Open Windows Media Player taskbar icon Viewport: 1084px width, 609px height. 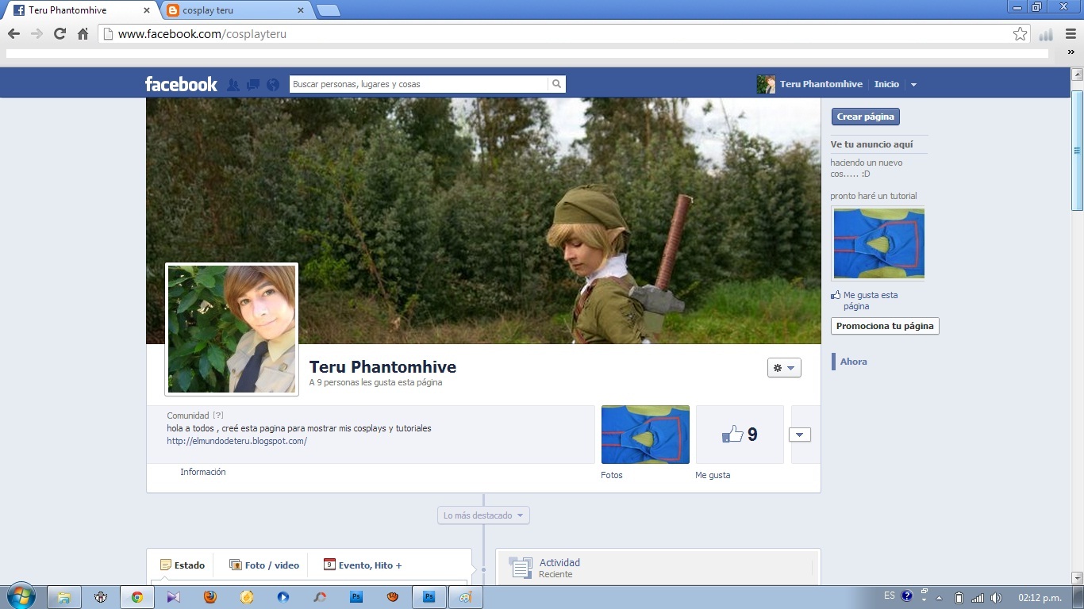pyautogui.click(x=283, y=597)
